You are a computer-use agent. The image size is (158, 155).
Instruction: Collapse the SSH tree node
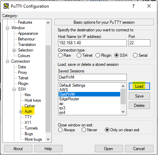[x=14, y=89]
